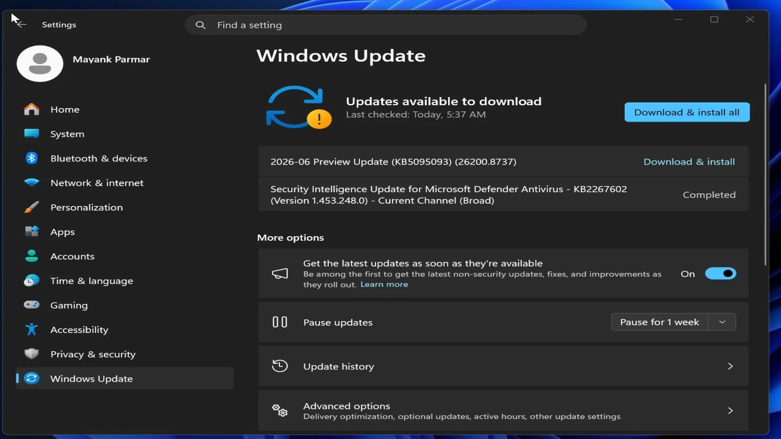Expand Advanced options with its chevron
781x439 pixels.
coord(730,411)
